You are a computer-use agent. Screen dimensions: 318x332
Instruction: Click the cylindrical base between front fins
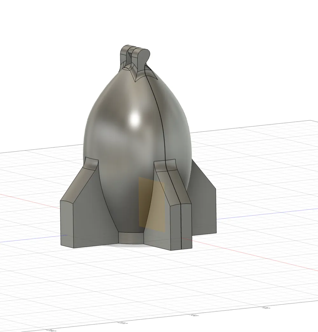[x=131, y=238]
